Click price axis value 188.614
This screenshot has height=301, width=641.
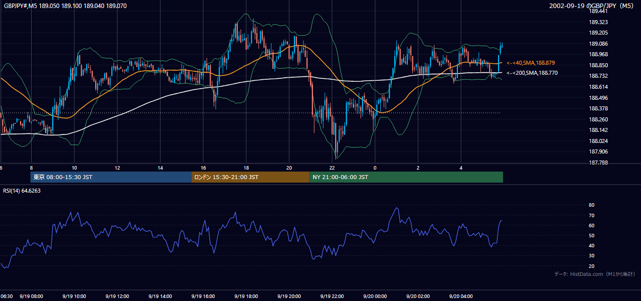598,87
